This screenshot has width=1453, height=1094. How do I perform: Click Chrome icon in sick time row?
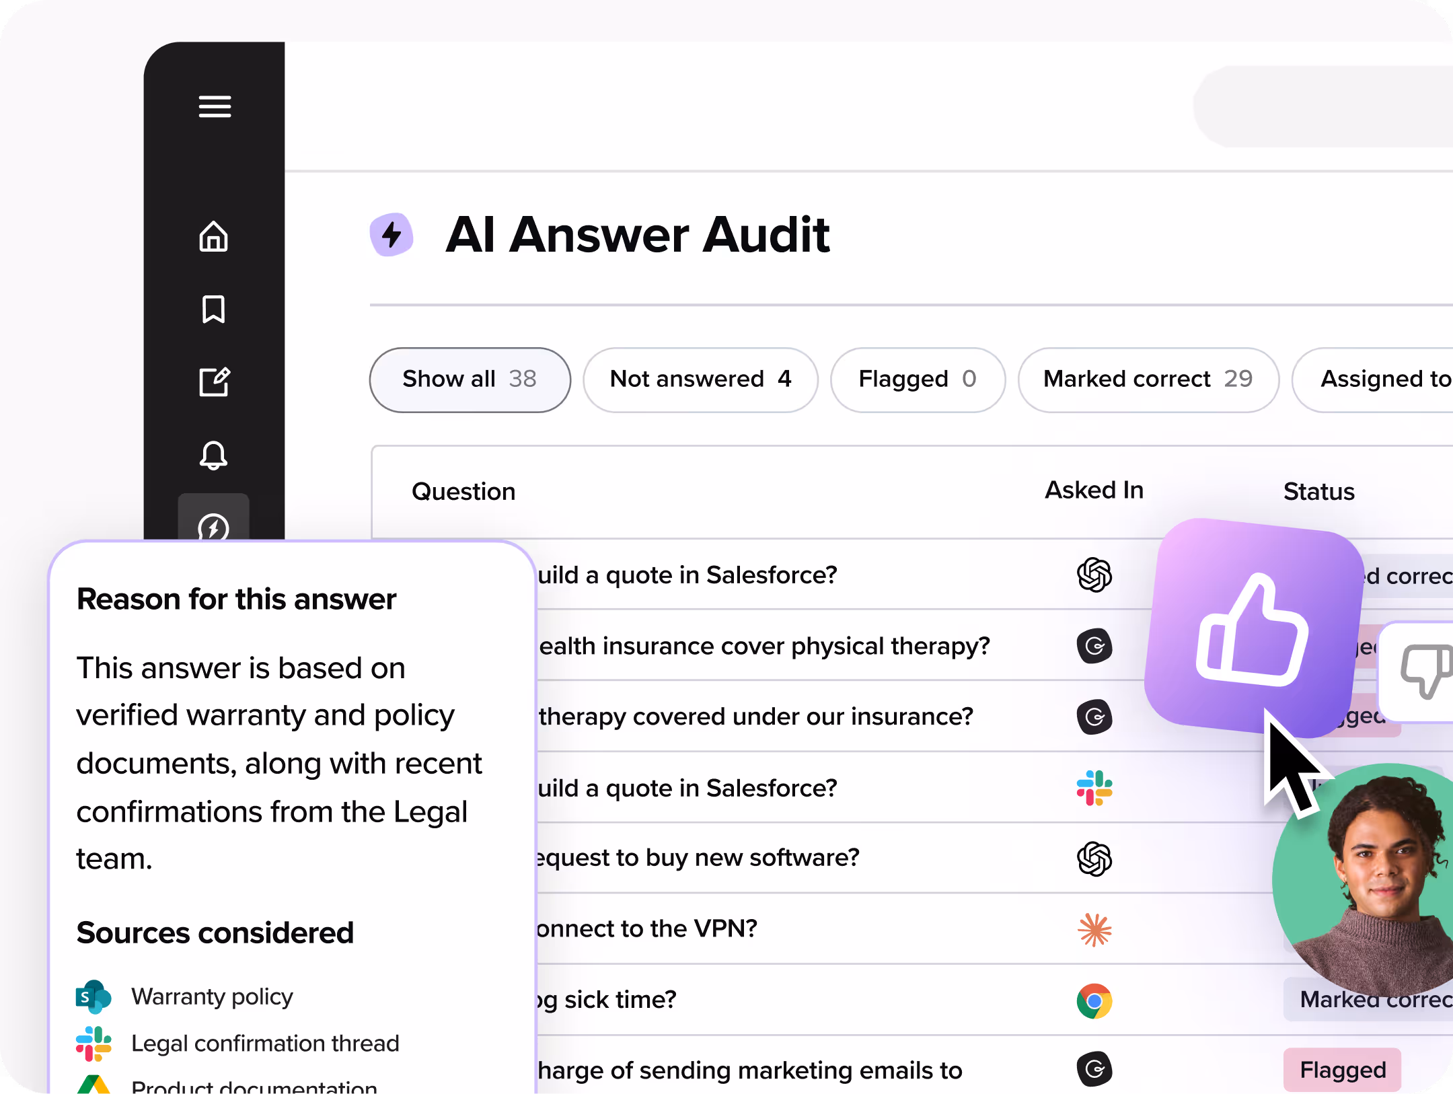click(1094, 1000)
